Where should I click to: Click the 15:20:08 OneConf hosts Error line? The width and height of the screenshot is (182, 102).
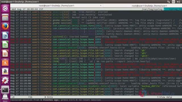tap(96, 83)
